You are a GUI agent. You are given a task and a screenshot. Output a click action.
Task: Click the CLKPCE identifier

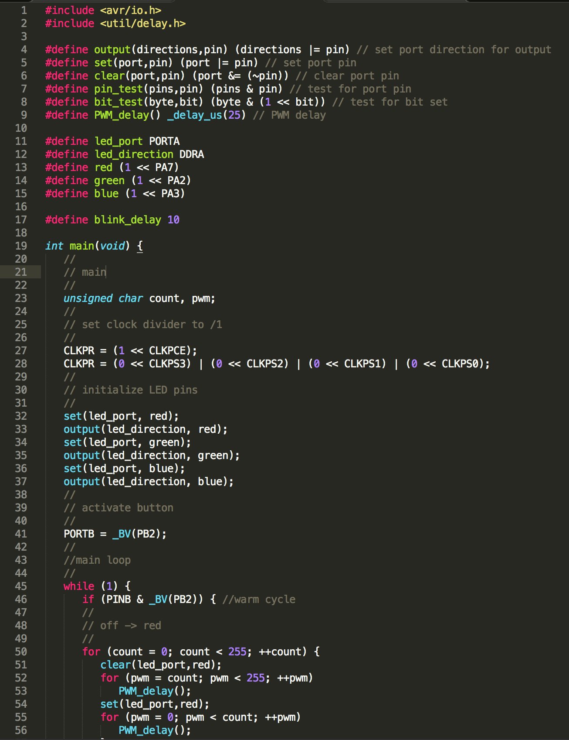tap(167, 351)
